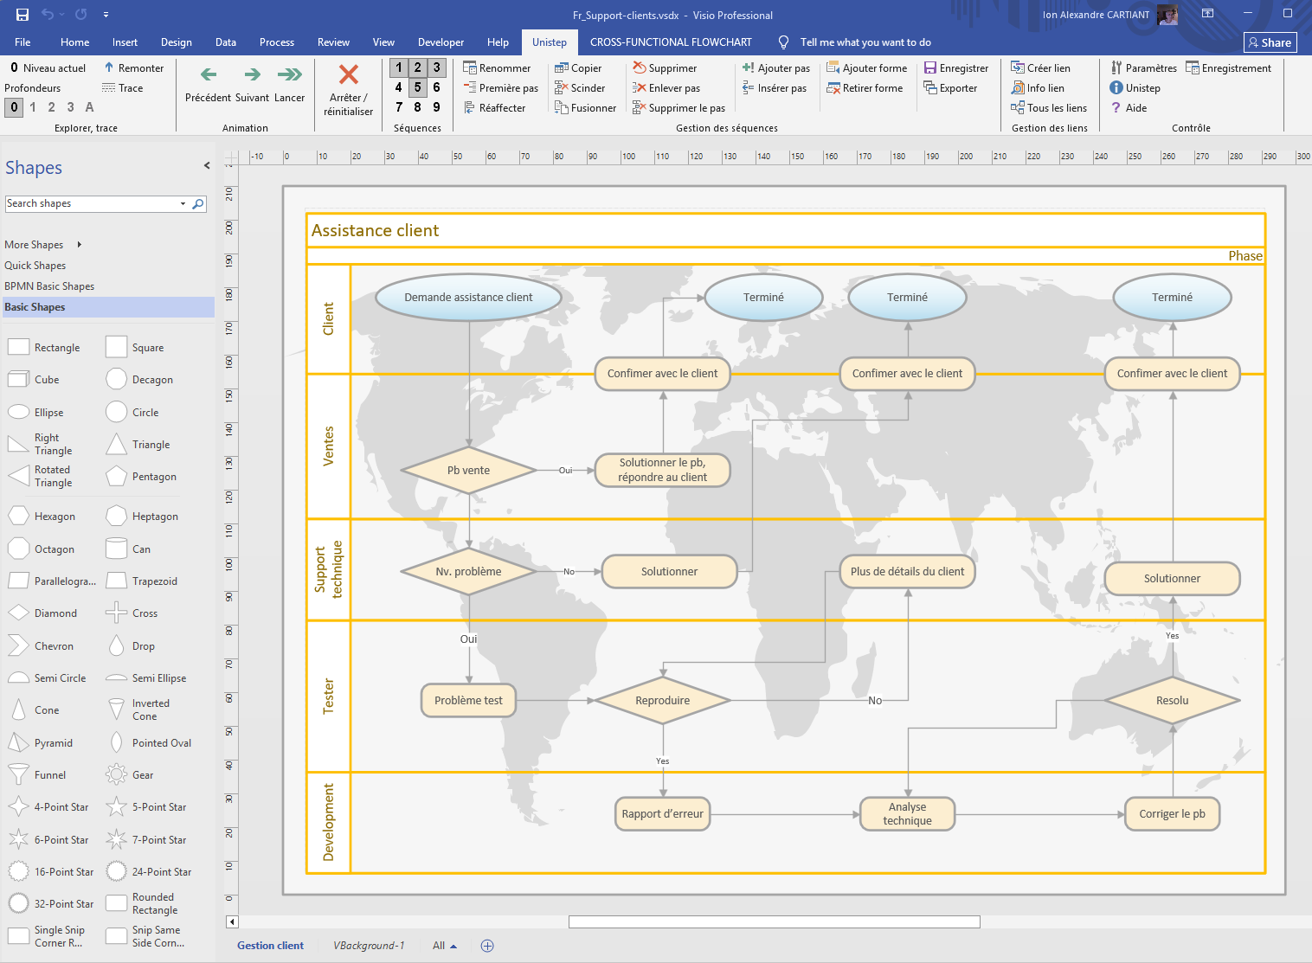Click the Share button
The image size is (1312, 963).
(1270, 42)
